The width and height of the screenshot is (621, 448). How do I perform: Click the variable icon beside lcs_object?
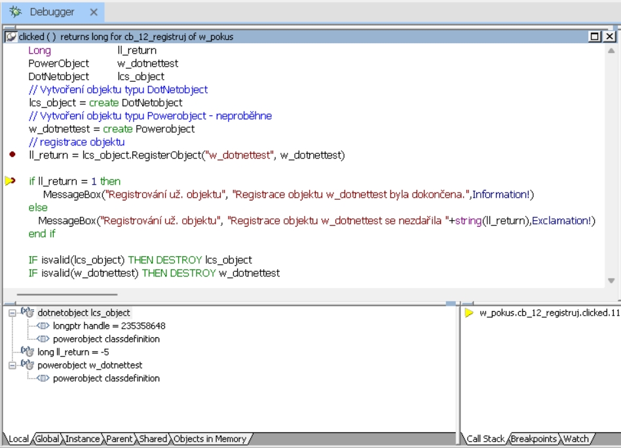(27, 313)
